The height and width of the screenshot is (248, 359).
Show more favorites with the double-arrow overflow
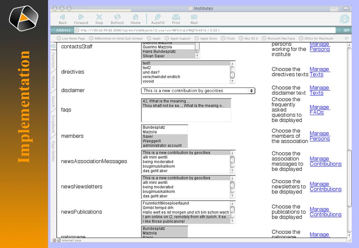pos(346,38)
